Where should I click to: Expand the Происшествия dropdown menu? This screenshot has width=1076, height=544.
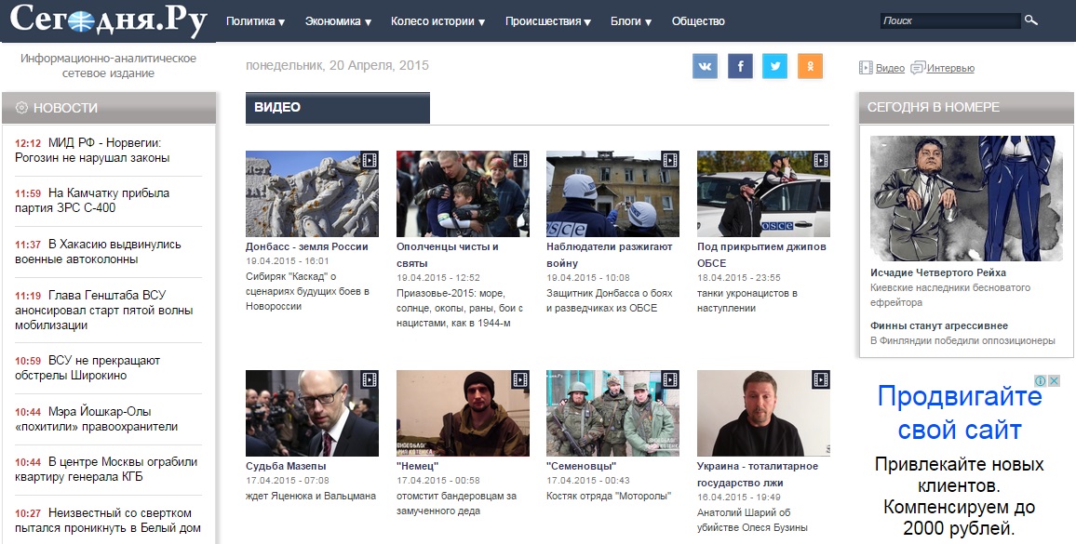pyautogui.click(x=547, y=21)
